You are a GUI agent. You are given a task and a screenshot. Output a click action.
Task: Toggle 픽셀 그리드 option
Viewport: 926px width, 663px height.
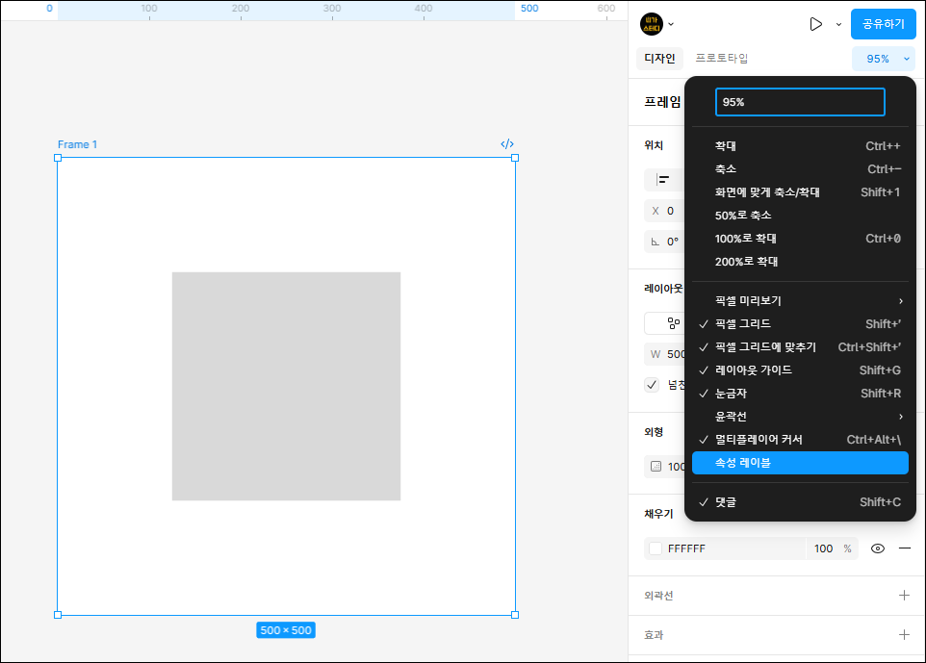(x=800, y=323)
